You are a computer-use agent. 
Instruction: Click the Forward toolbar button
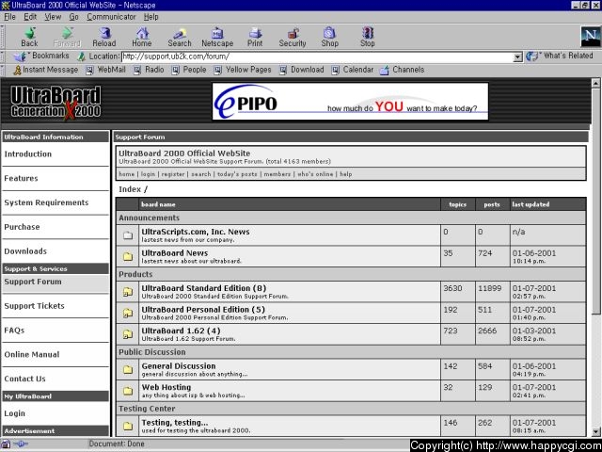tap(67, 38)
